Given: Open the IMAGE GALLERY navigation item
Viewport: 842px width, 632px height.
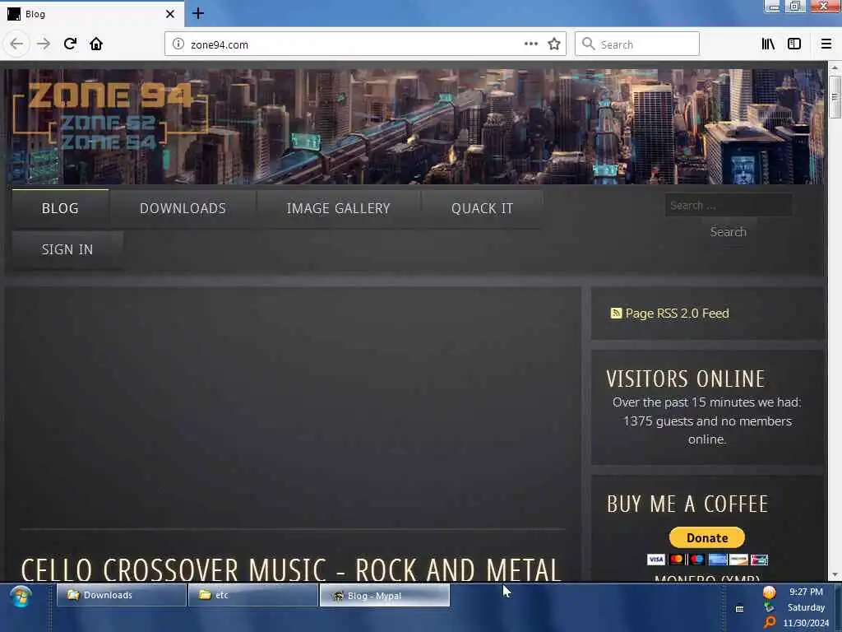Looking at the screenshot, I should coord(338,208).
